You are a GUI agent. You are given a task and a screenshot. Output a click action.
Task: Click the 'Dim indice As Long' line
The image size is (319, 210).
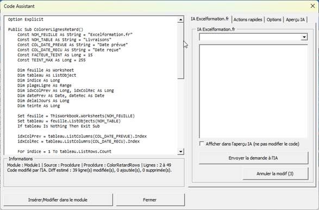(39, 81)
